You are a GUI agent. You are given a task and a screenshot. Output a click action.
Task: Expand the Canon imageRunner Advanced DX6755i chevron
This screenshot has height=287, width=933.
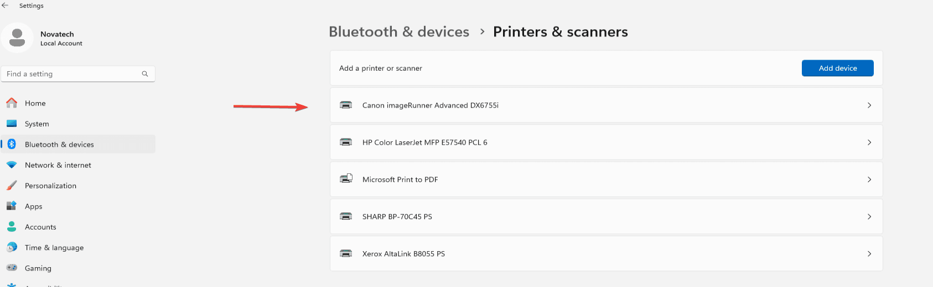(869, 105)
